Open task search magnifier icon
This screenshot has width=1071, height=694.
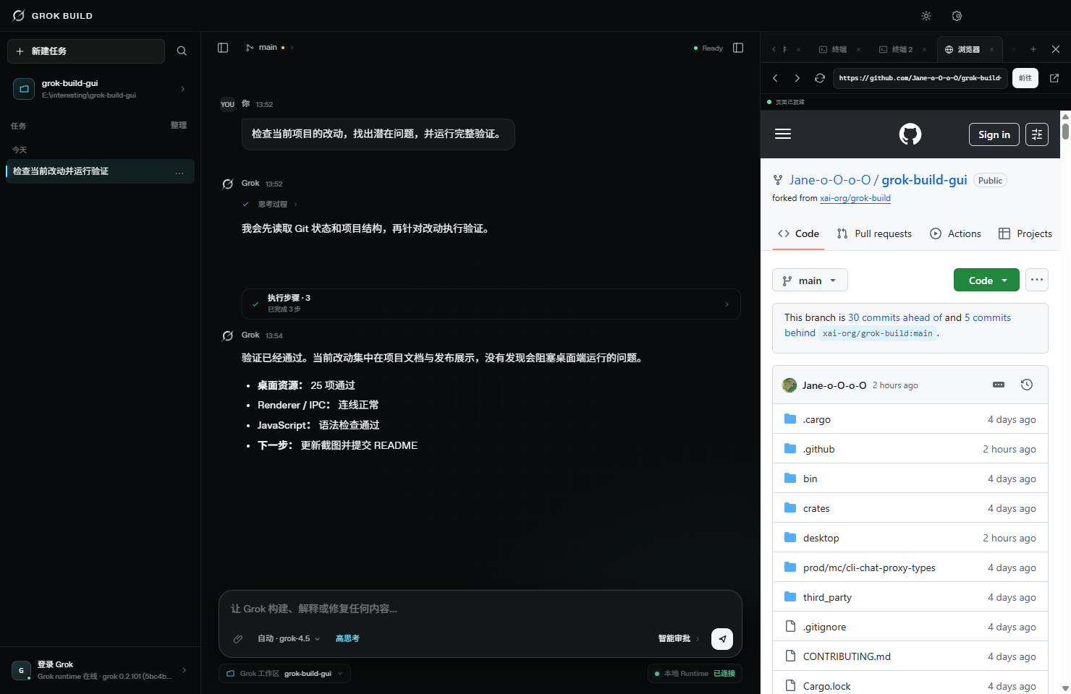point(182,51)
